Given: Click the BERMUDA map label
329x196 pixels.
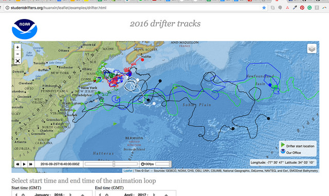Looking at the screenshot, I should click(x=134, y=138).
